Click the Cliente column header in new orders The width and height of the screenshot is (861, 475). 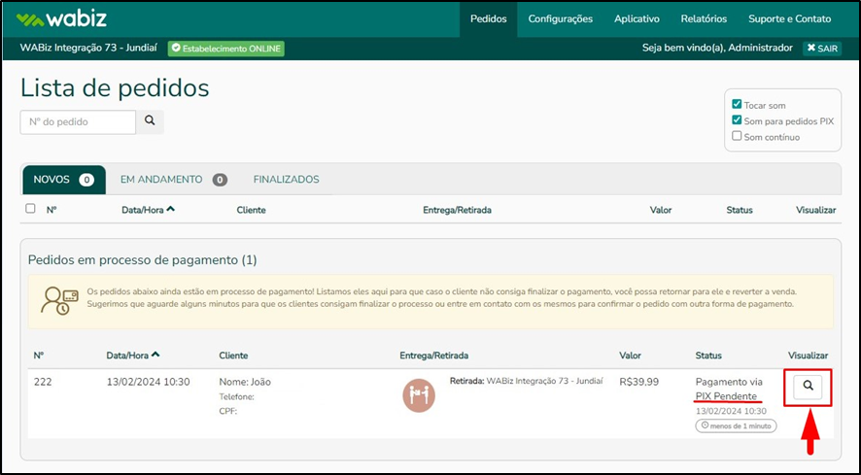pos(251,210)
